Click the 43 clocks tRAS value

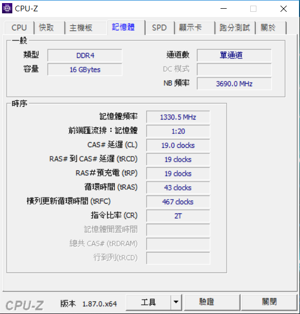tap(178, 188)
